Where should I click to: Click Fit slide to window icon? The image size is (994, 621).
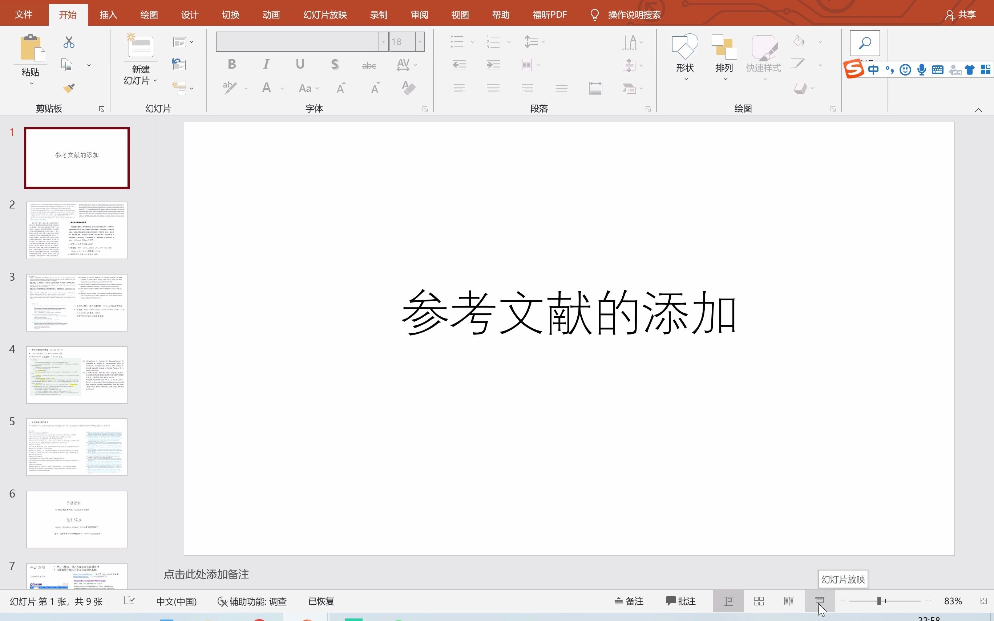point(983,601)
